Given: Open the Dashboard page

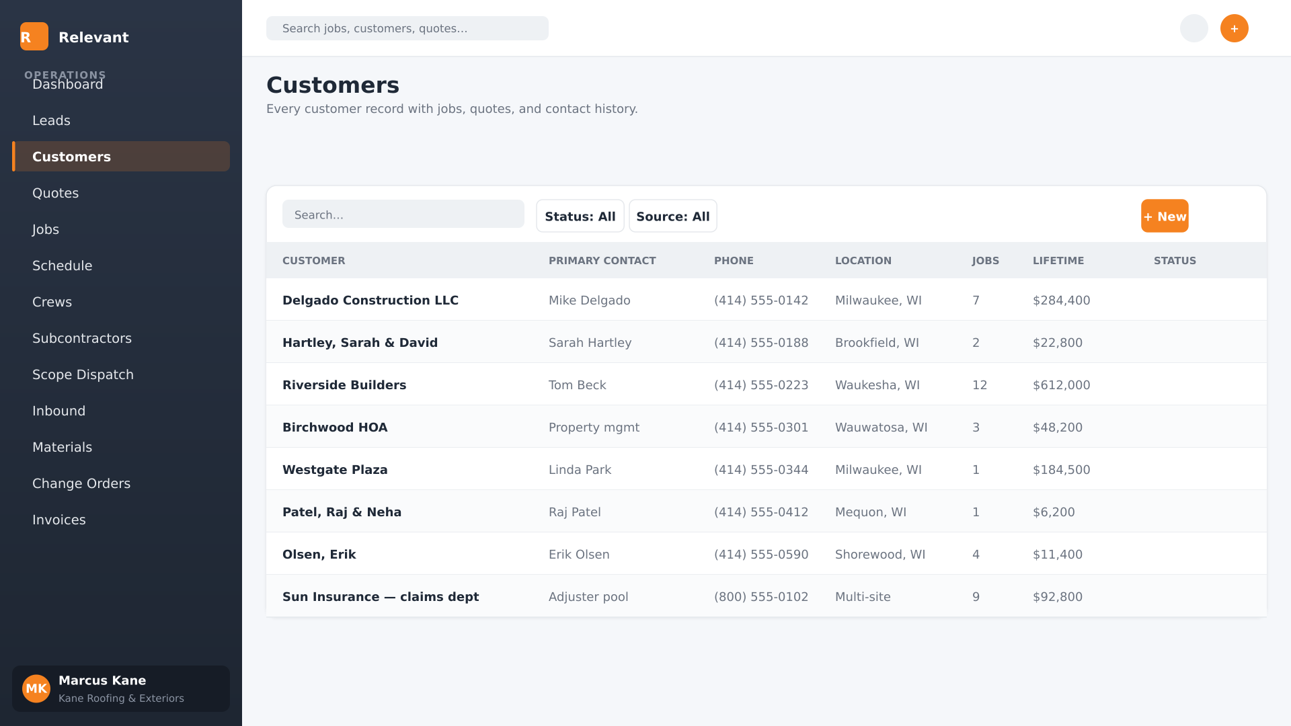Looking at the screenshot, I should [121, 84].
